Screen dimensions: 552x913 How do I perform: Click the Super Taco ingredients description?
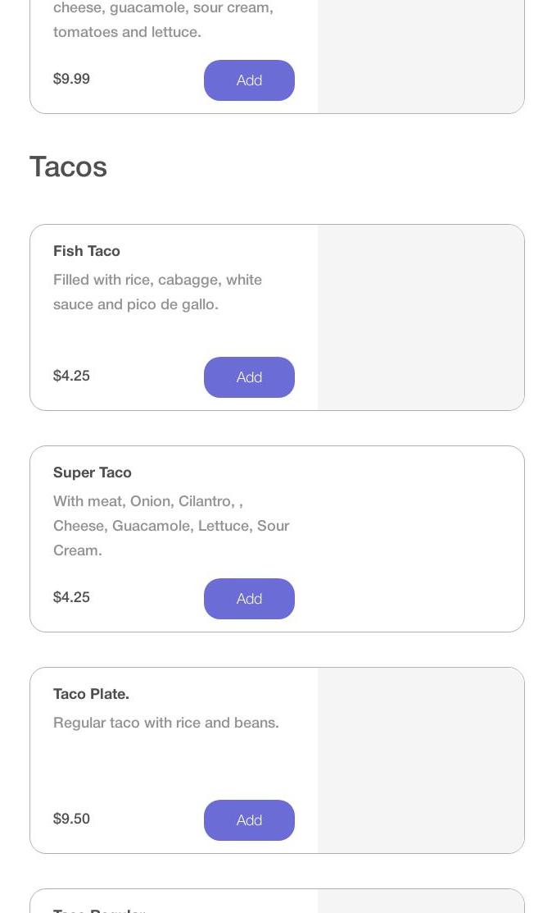point(171,526)
